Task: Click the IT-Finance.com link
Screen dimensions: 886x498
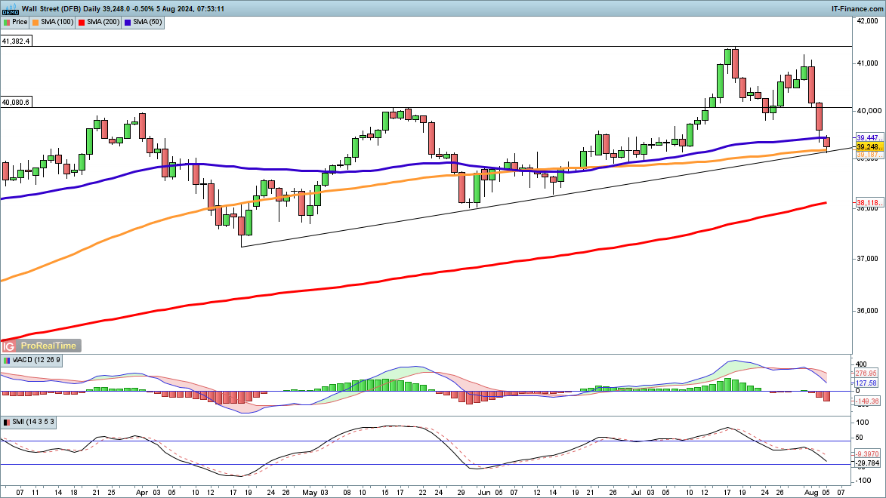Action: [x=854, y=8]
